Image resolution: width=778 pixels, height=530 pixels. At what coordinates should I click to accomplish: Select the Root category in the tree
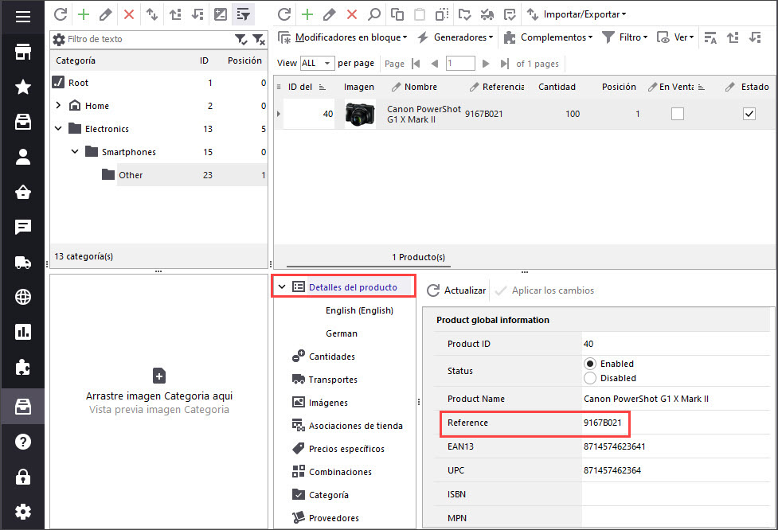pos(78,82)
